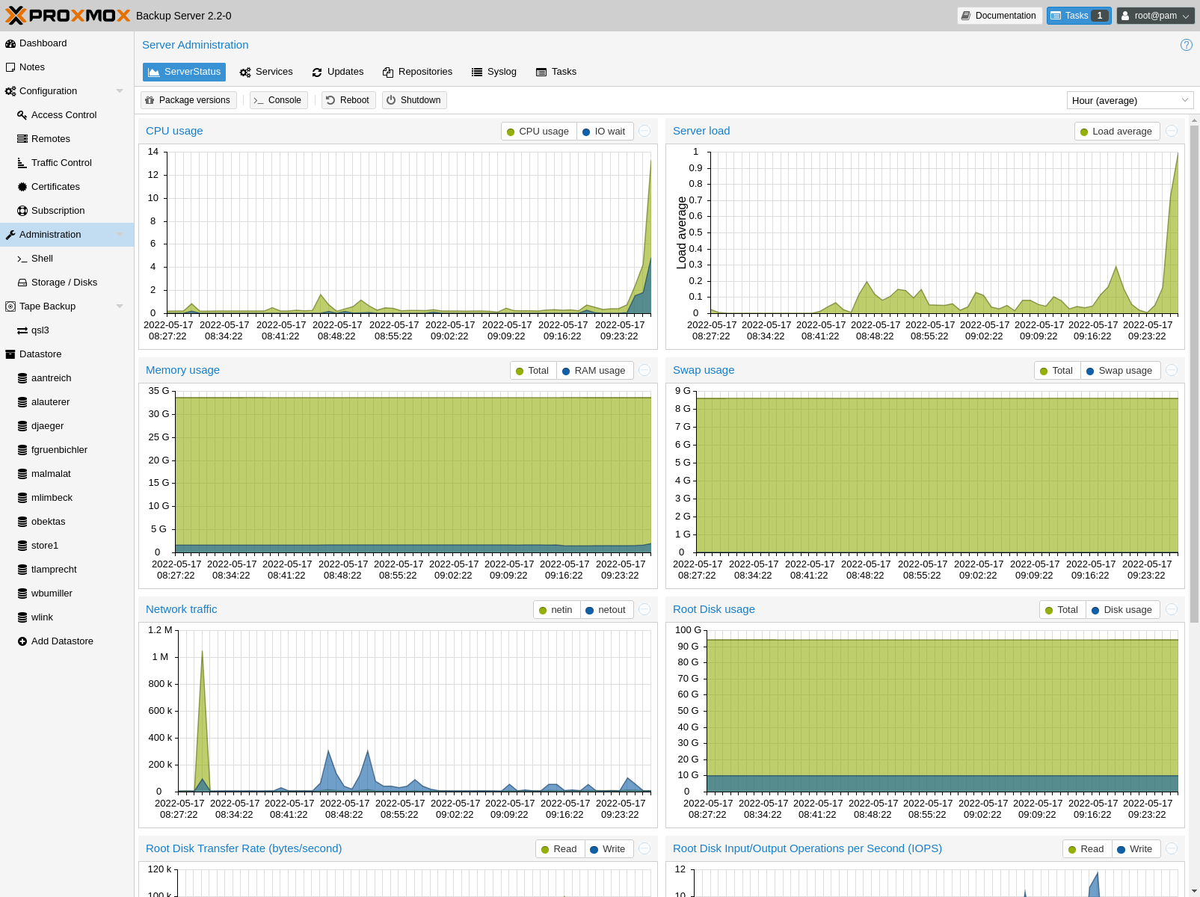Open Traffic Control from sidebar icon
The image size is (1200, 897).
[22, 163]
